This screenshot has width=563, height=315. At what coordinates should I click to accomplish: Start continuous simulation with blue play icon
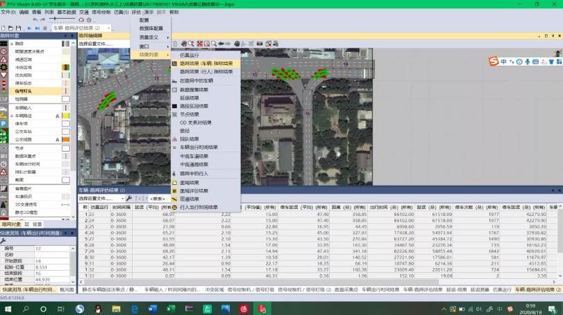(x=29, y=28)
